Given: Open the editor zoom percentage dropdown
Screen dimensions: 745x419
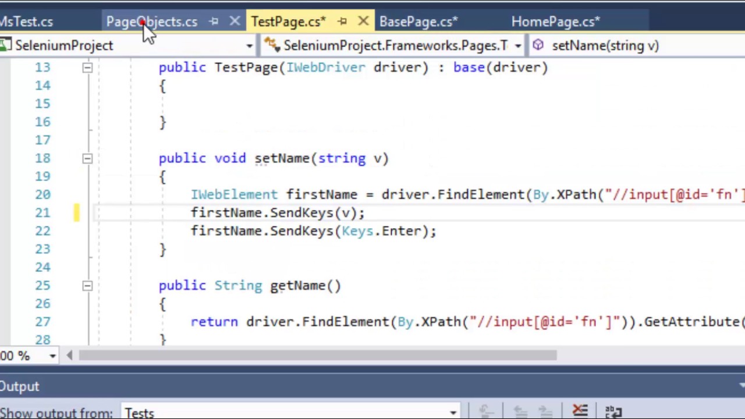Looking at the screenshot, I should (x=52, y=356).
